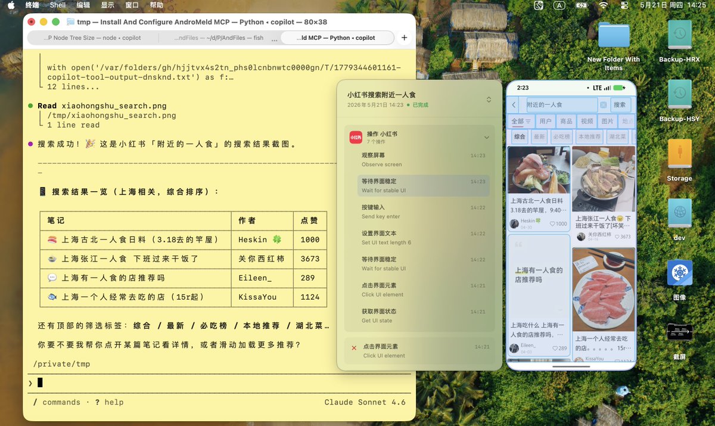Select the 最新 sort chip
The width and height of the screenshot is (715, 426).
pos(539,136)
